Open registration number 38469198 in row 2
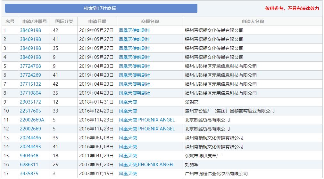The image size is (324, 179). coord(30,39)
